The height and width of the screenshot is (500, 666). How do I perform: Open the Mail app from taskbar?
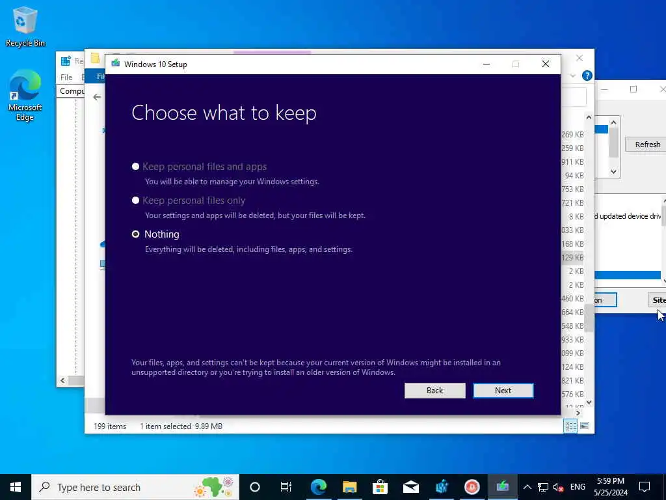click(411, 487)
